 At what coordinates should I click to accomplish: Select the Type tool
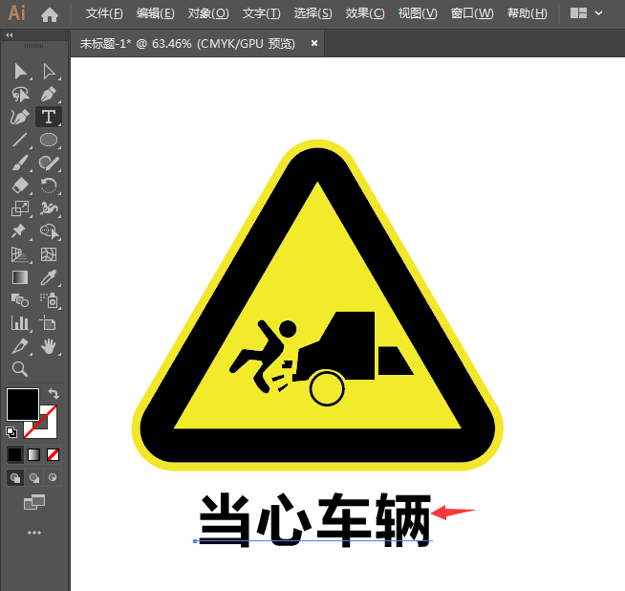coord(49,118)
